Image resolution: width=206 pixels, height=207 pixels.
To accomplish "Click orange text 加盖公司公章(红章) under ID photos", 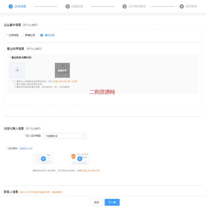I will (91, 171).
